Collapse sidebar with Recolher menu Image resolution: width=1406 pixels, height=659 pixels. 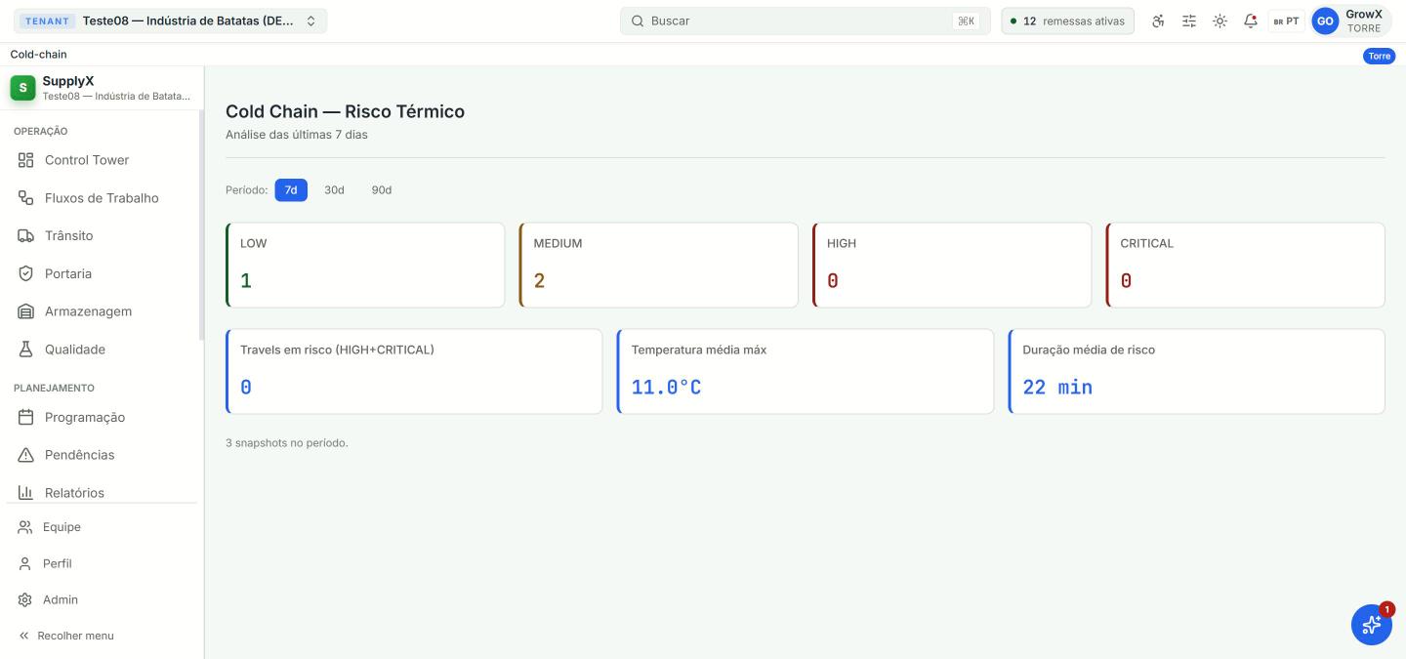[x=66, y=636]
